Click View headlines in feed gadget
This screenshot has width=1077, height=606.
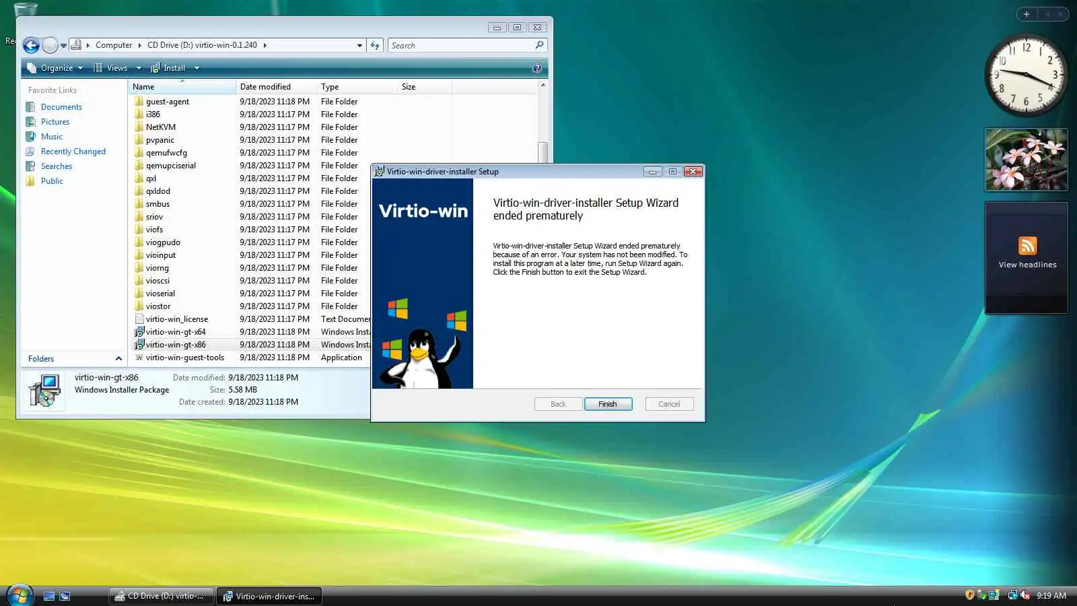[x=1027, y=265]
